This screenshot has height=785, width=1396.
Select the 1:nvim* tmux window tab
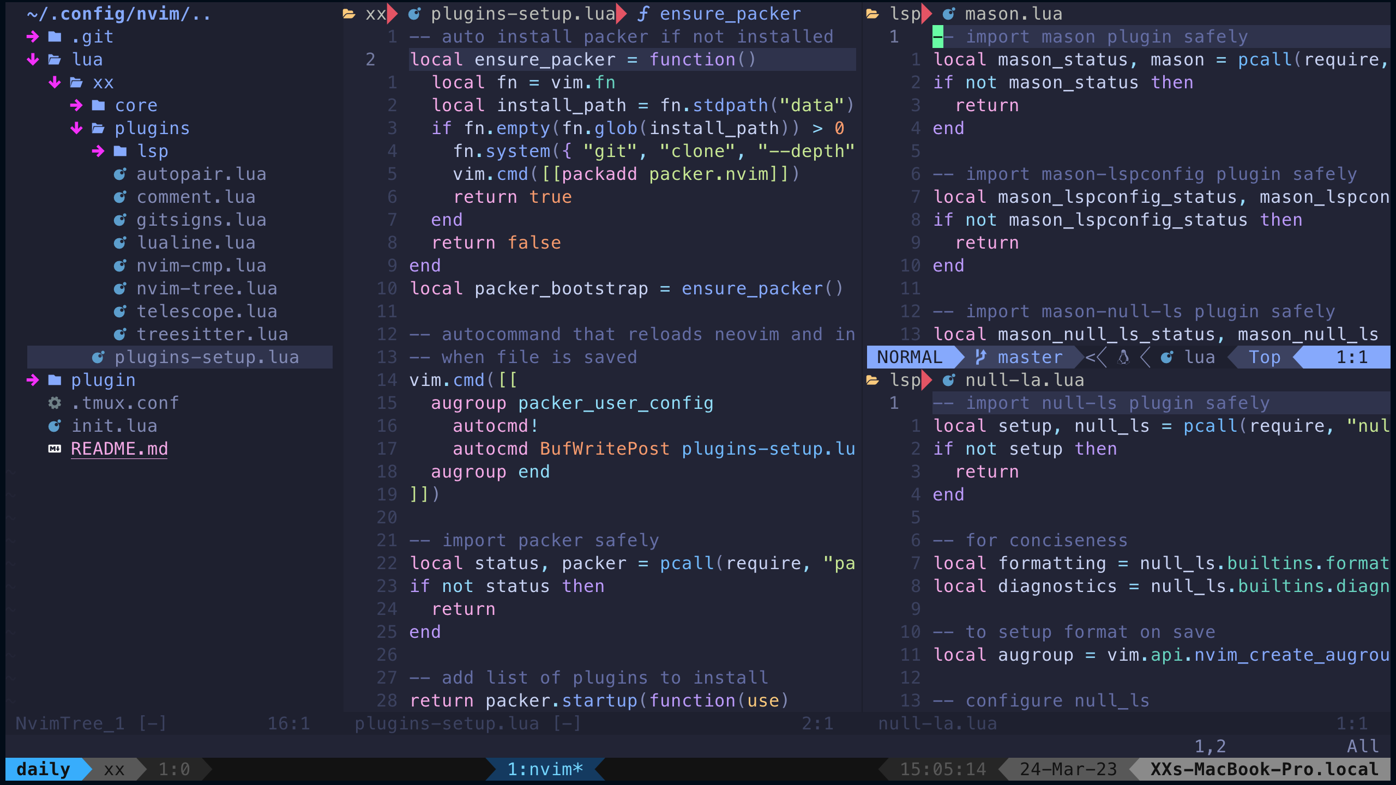tap(545, 769)
